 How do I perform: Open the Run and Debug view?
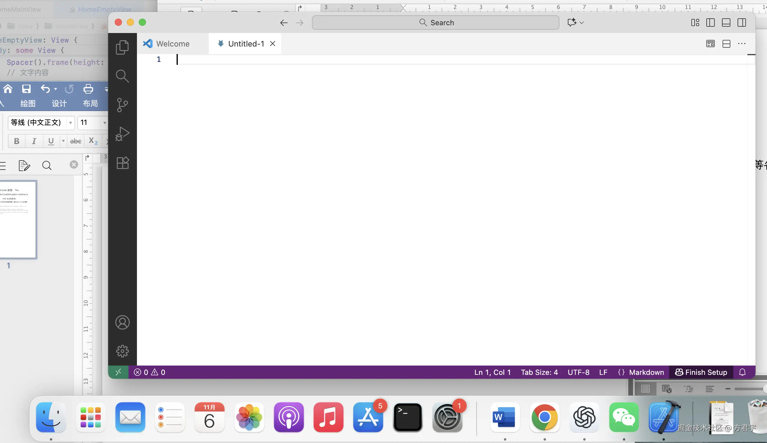point(122,134)
